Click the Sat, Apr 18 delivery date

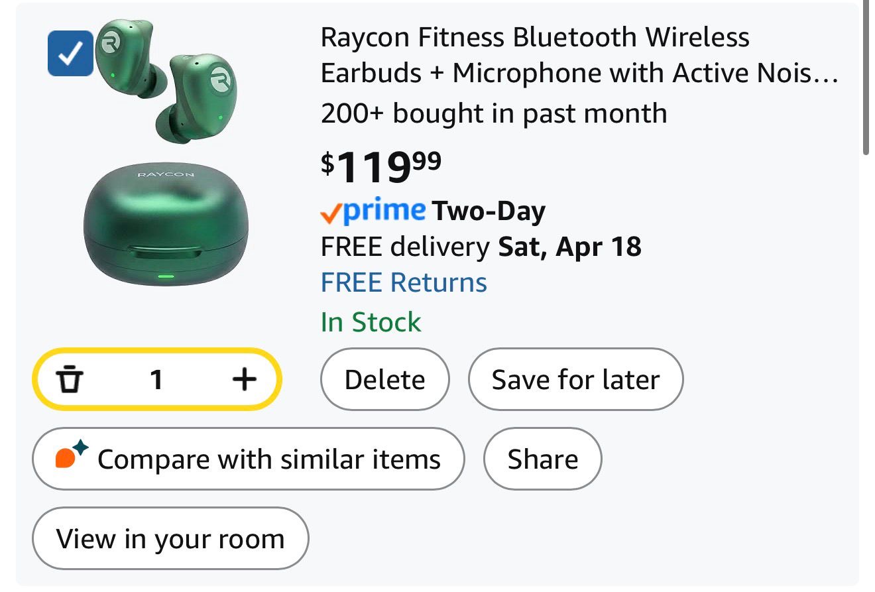569,247
